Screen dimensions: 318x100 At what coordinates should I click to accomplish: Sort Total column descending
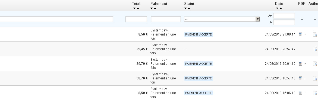(134, 8)
